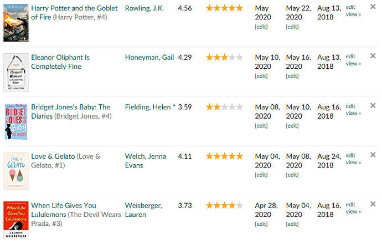Edit date read May 16 for Eleanor Oliphant
The image size is (382, 243).
pyautogui.click(x=292, y=76)
